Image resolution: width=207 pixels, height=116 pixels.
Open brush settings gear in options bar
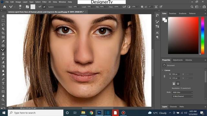(x=142, y=7)
